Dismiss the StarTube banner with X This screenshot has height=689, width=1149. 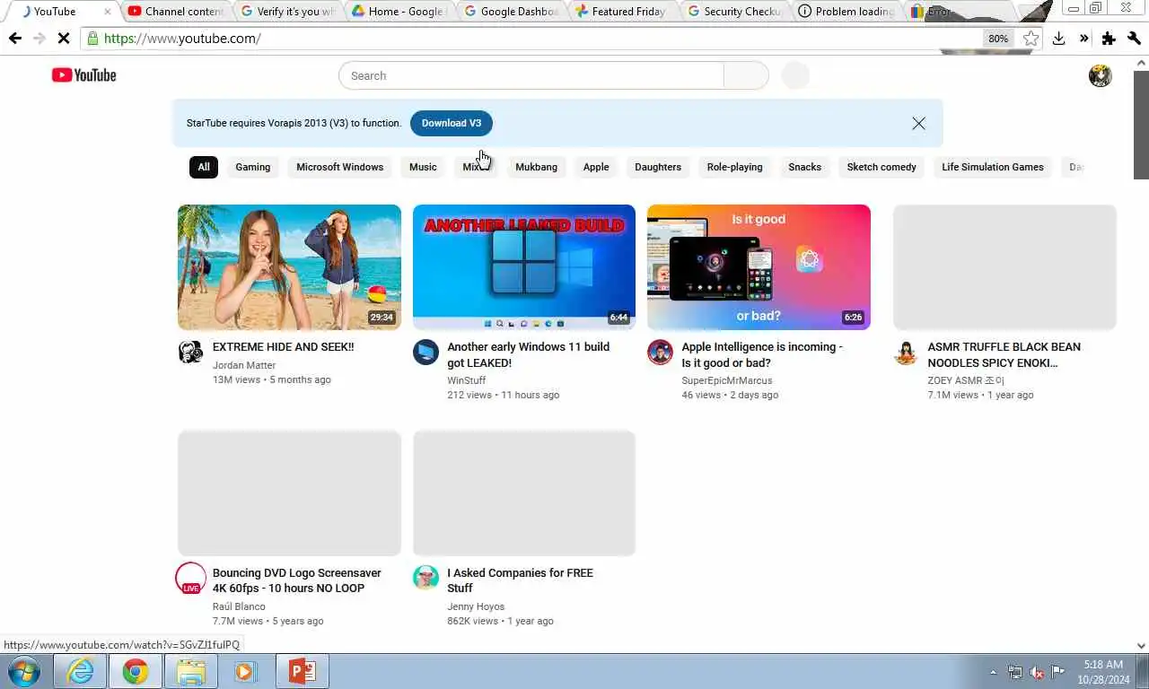(x=918, y=123)
